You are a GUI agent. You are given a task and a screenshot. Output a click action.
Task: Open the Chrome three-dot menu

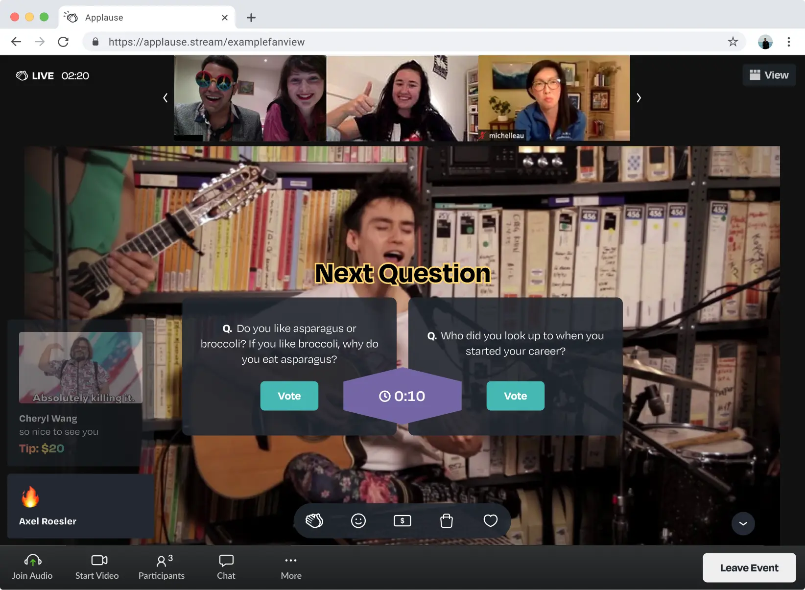(788, 42)
